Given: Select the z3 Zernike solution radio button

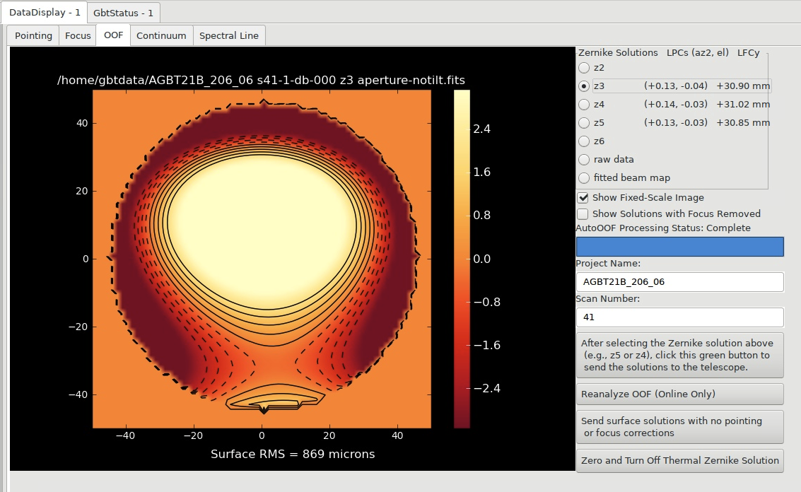Looking at the screenshot, I should click(584, 86).
